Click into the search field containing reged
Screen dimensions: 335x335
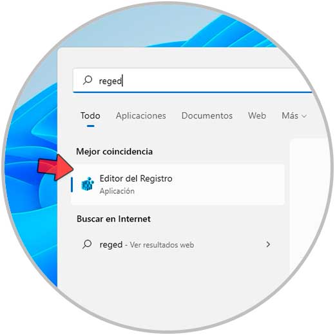(192, 81)
